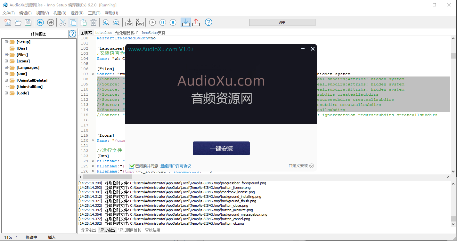Pause the running compilation
The image size is (457, 241).
pos(163,22)
